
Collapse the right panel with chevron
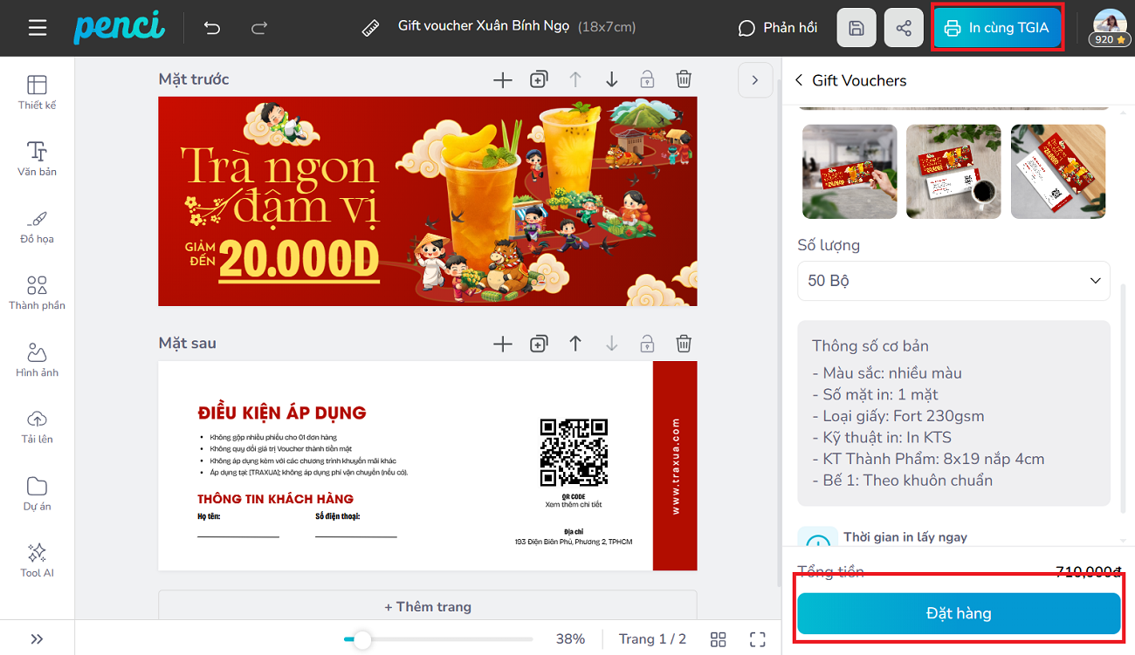pyautogui.click(x=755, y=80)
